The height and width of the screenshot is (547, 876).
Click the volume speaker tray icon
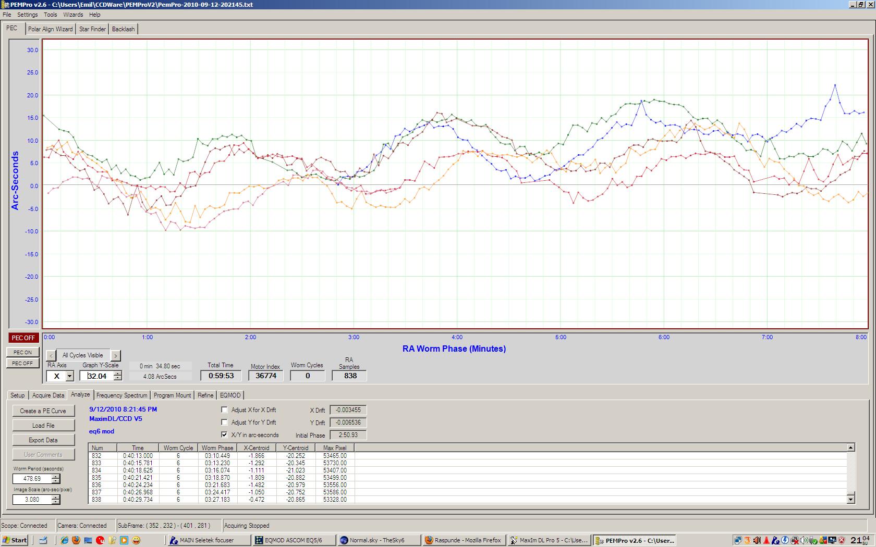804,540
